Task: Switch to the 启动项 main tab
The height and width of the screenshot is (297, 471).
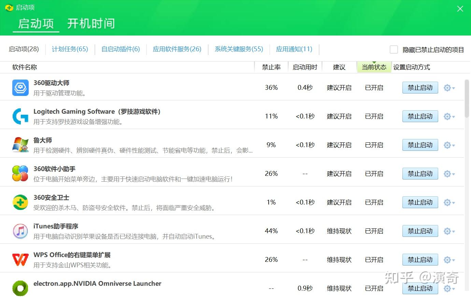Action: (36, 24)
